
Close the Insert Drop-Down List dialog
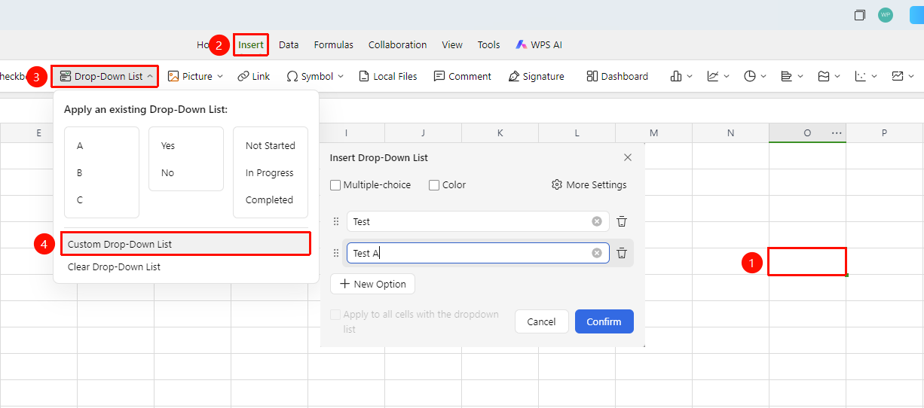628,157
